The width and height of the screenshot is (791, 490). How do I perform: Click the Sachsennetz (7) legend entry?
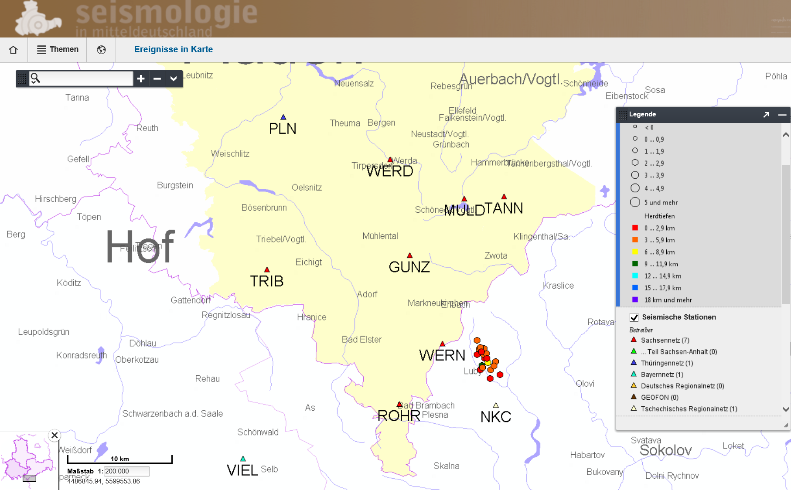(x=665, y=340)
